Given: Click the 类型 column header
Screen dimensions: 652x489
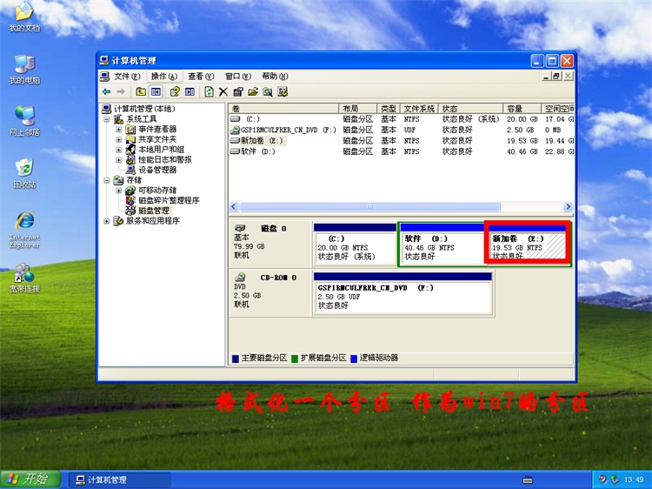Looking at the screenshot, I should [389, 109].
